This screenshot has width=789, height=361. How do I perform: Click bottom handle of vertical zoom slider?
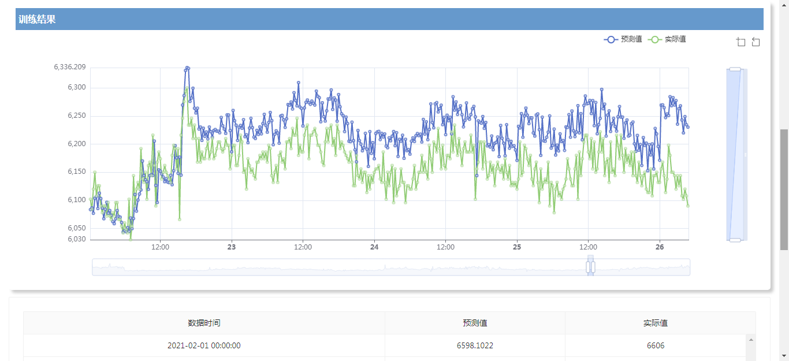735,240
